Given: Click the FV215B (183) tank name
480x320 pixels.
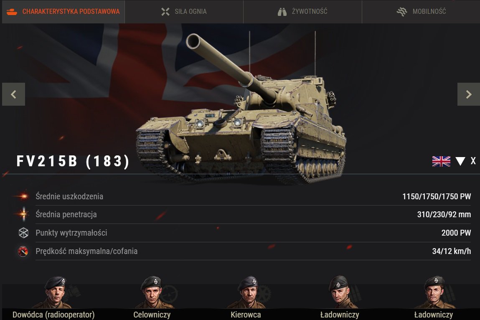Looking at the screenshot, I should click(x=73, y=161).
